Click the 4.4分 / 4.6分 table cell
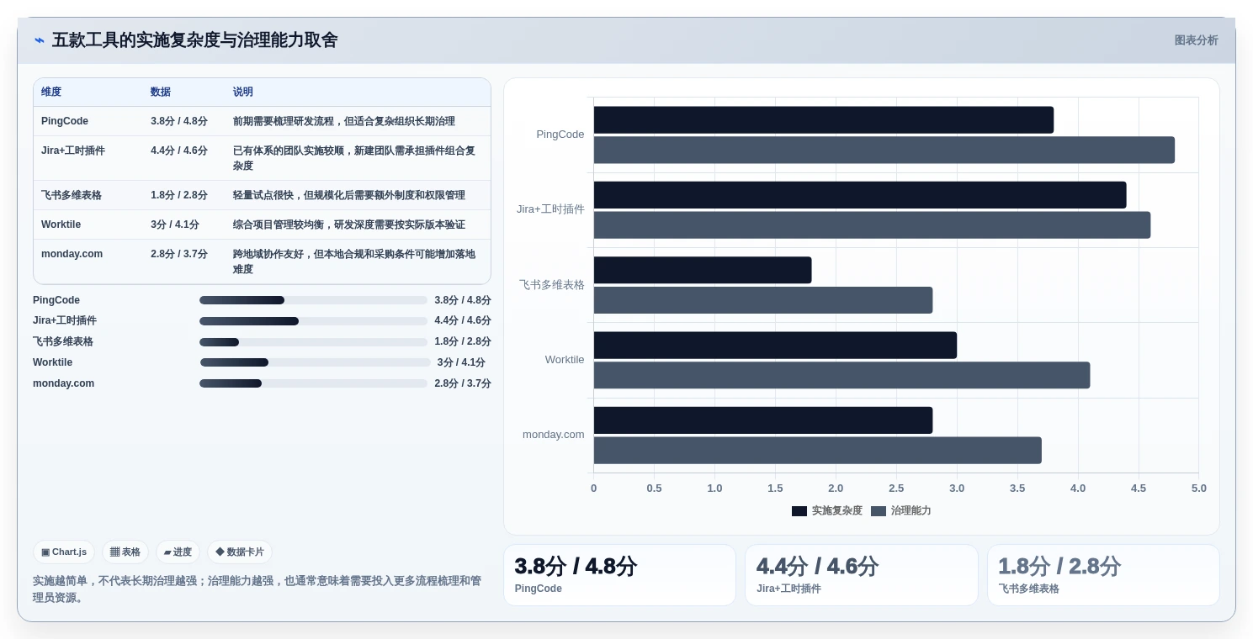 click(x=179, y=151)
